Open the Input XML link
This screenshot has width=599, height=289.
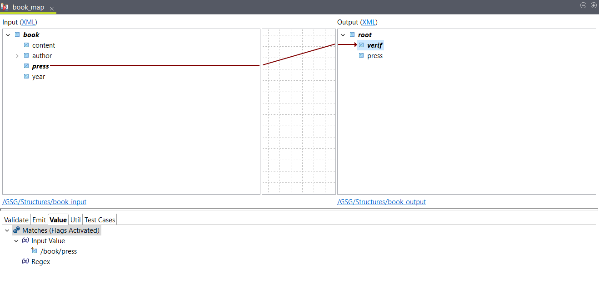point(29,22)
